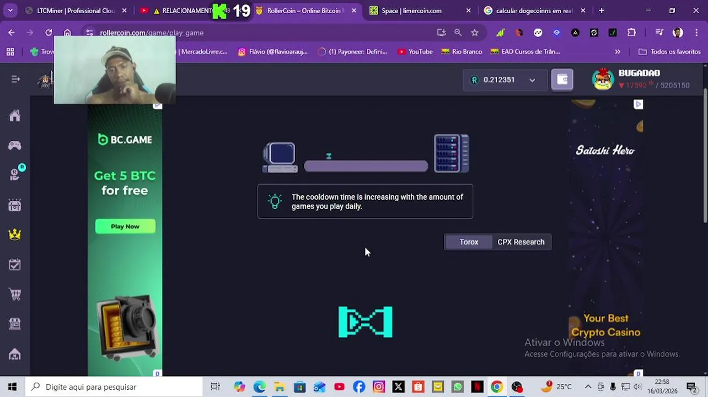Open the EAD Cursos de Trân... bookmark
708x397 pixels.
point(525,51)
